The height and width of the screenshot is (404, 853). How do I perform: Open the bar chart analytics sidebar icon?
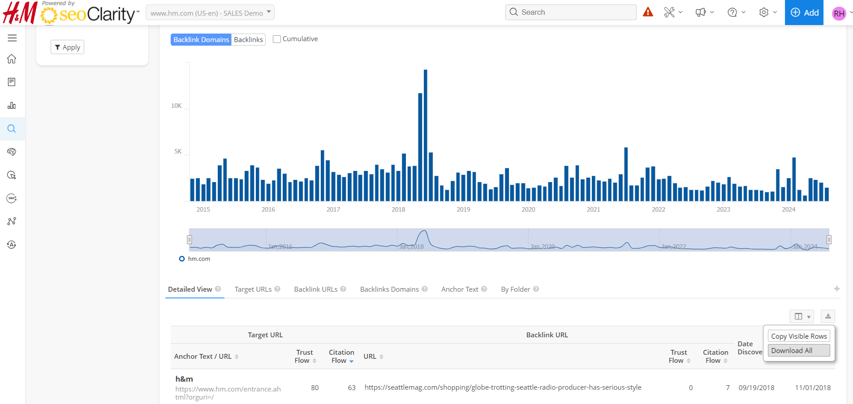click(12, 106)
